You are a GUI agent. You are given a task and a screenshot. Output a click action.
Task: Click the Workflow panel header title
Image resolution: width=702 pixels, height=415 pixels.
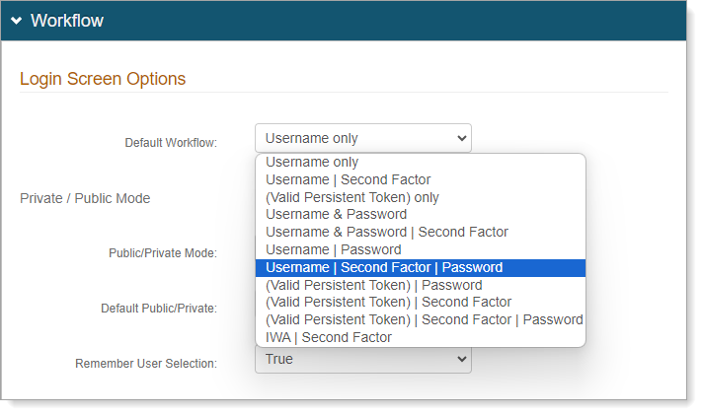pyautogui.click(x=66, y=21)
